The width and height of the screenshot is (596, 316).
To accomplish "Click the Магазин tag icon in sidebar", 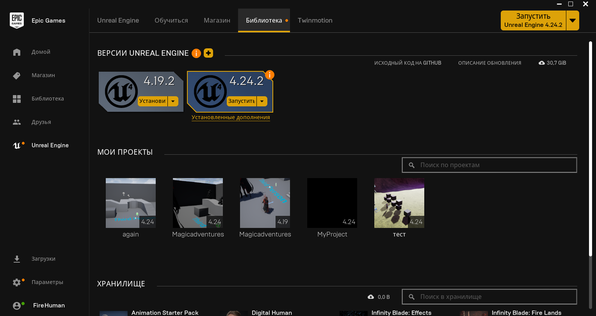I will 17,75.
